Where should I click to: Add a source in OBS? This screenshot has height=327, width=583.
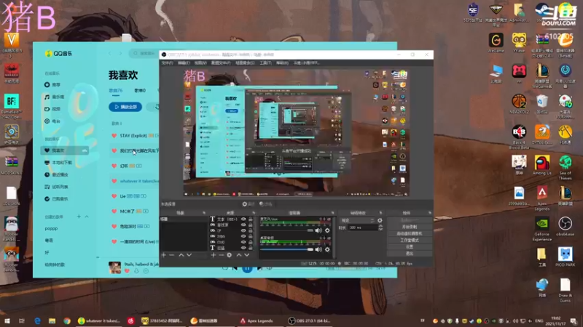[214, 255]
